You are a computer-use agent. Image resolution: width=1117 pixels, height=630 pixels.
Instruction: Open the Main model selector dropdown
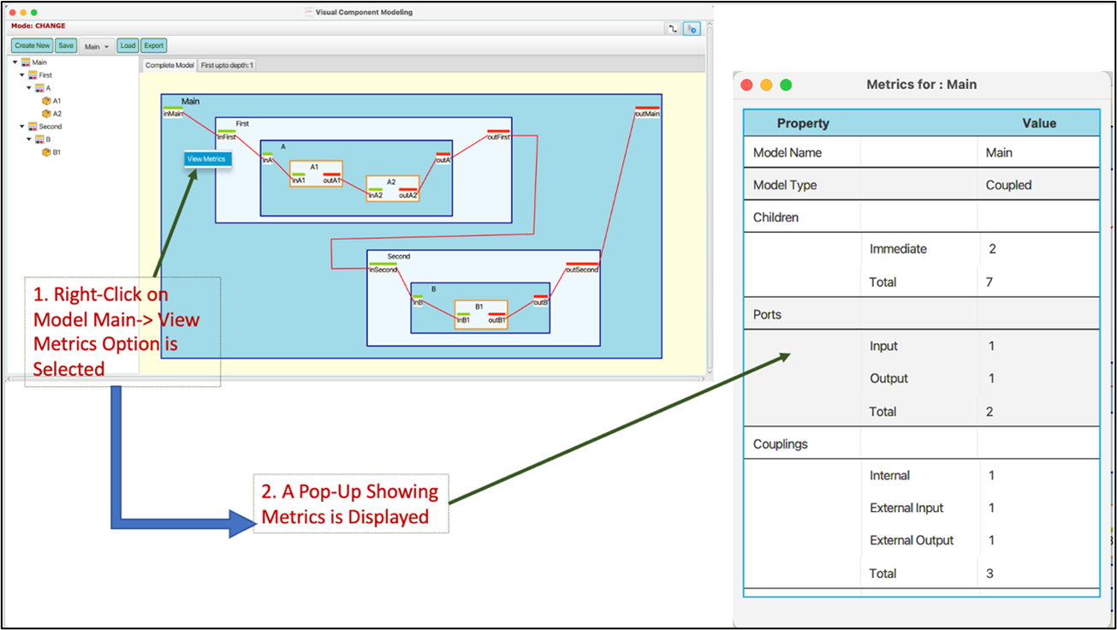click(97, 45)
